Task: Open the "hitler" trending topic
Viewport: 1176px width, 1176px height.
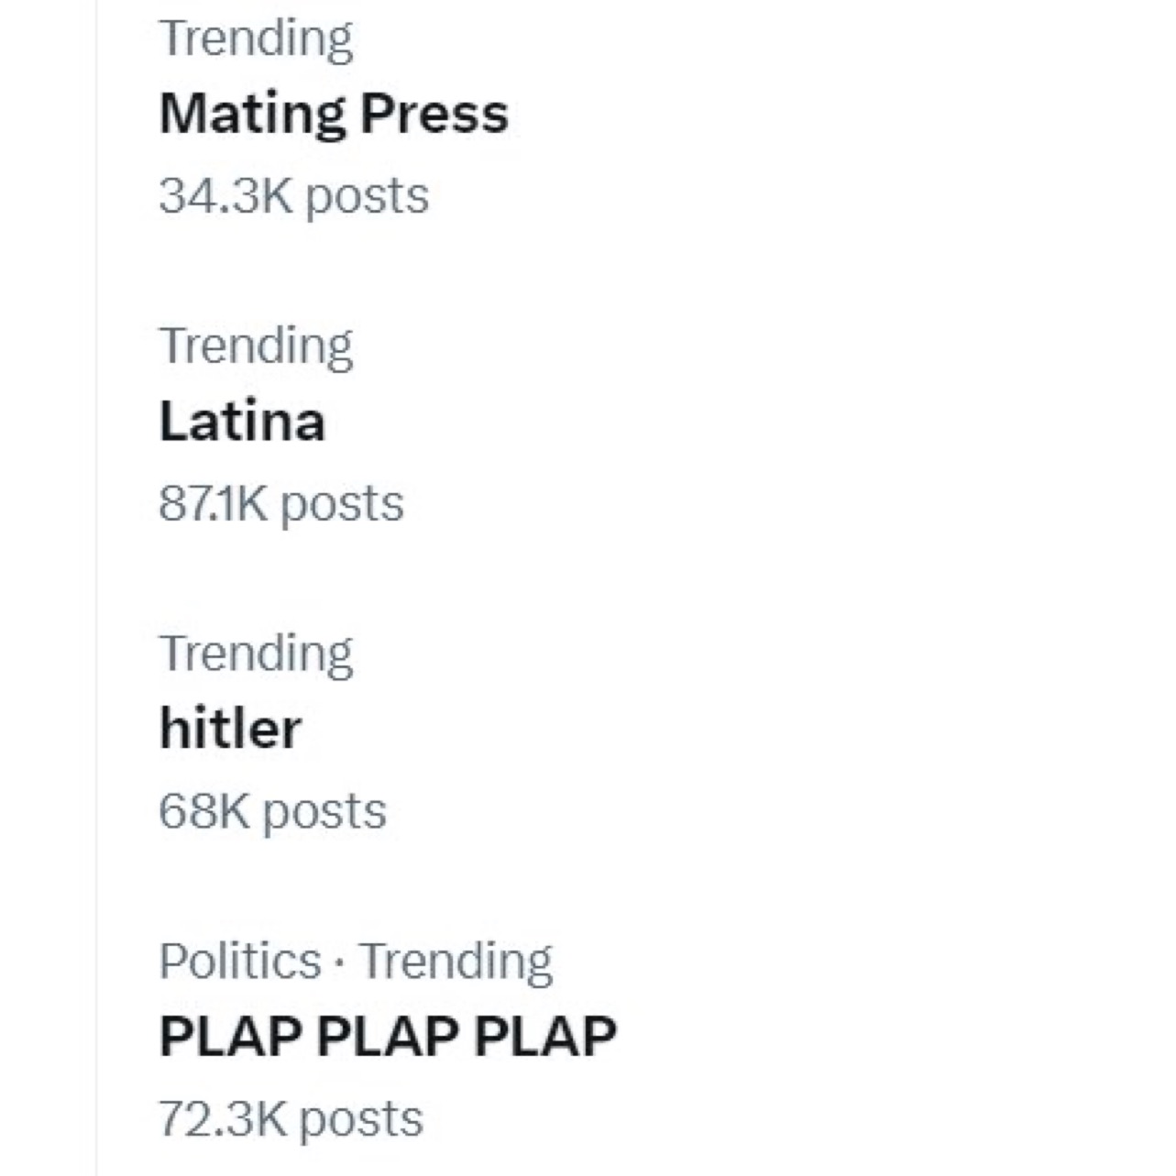Action: (x=230, y=729)
